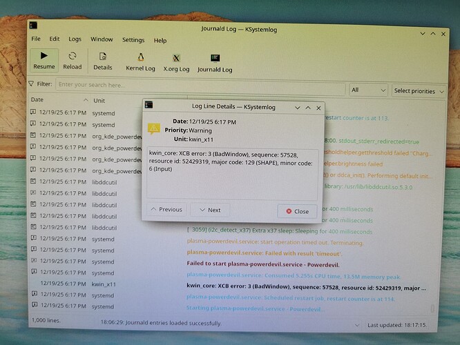The image size is (460, 345).
Task: Click the yellow warning icon in details dialog
Action: click(155, 128)
